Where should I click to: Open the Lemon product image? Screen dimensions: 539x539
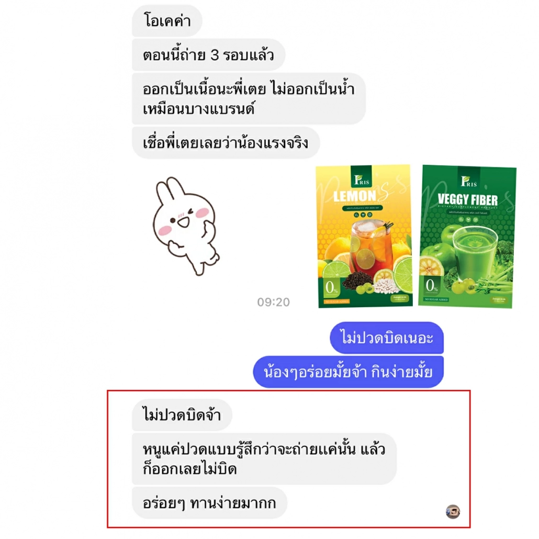click(x=364, y=236)
